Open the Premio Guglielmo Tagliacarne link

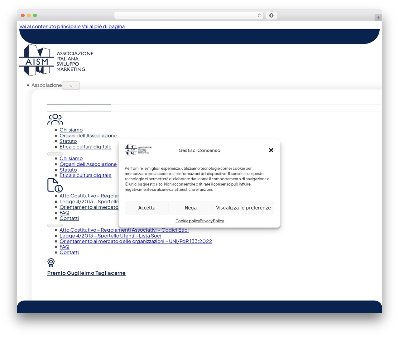click(x=86, y=273)
